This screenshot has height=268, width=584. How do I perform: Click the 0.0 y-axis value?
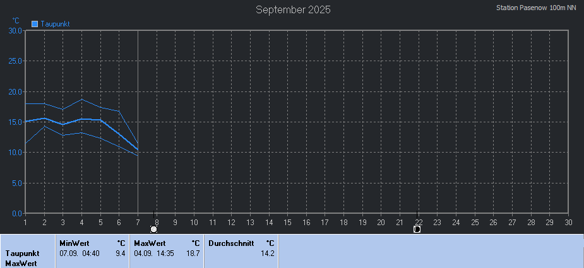point(16,214)
